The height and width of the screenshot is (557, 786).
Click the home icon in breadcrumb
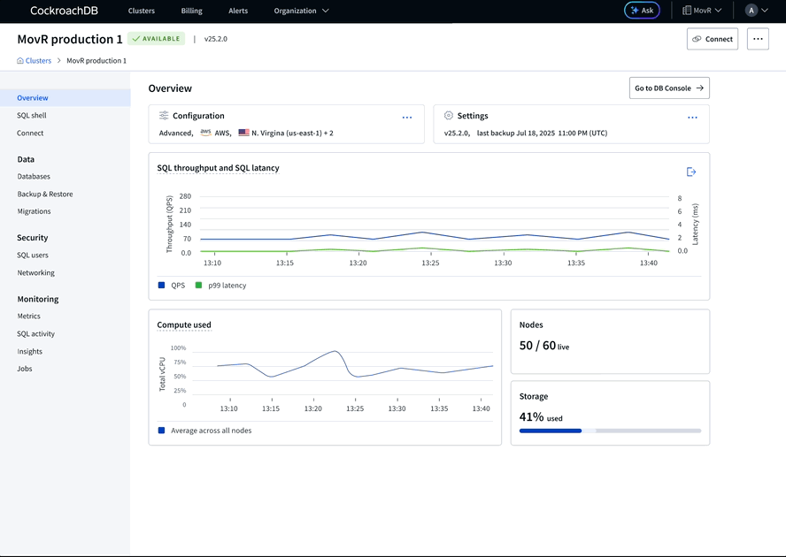click(x=20, y=61)
